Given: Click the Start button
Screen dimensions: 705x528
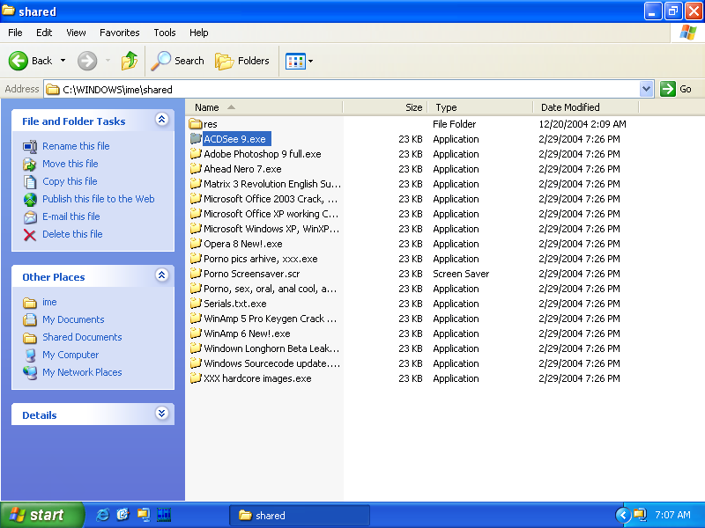Looking at the screenshot, I should coord(41,515).
